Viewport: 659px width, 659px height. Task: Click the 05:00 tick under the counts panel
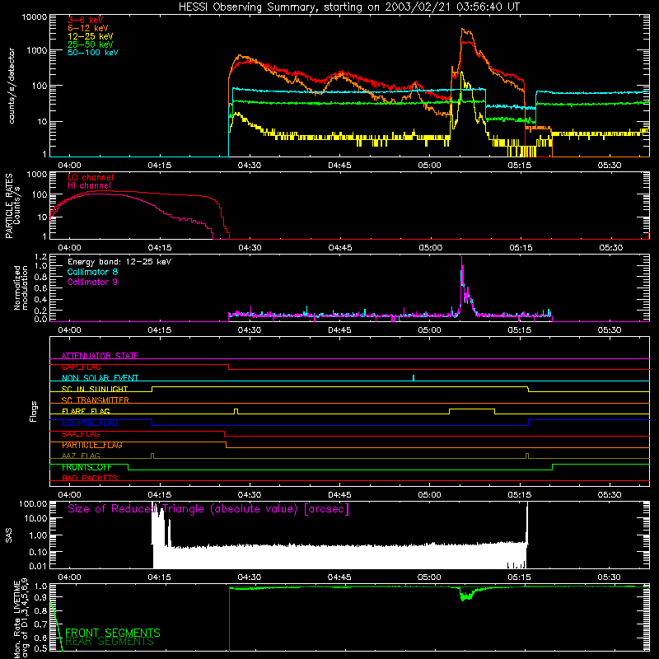pos(429,166)
